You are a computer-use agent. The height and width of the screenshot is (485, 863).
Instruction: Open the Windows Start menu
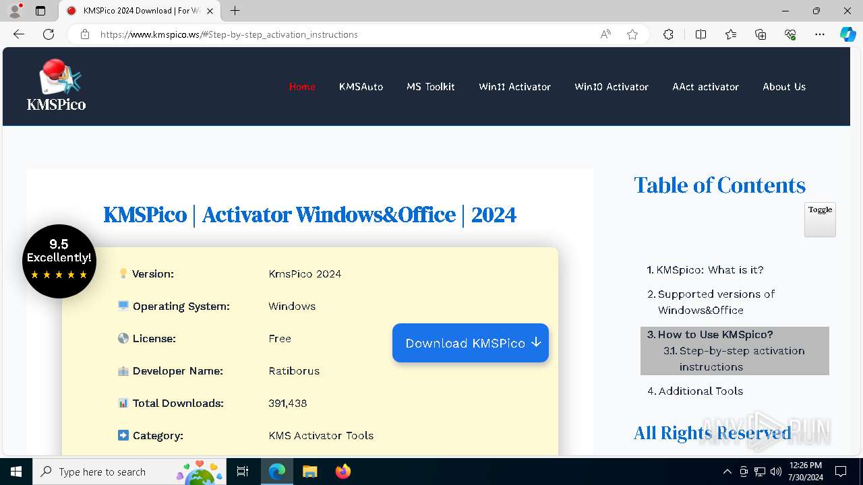(x=16, y=472)
